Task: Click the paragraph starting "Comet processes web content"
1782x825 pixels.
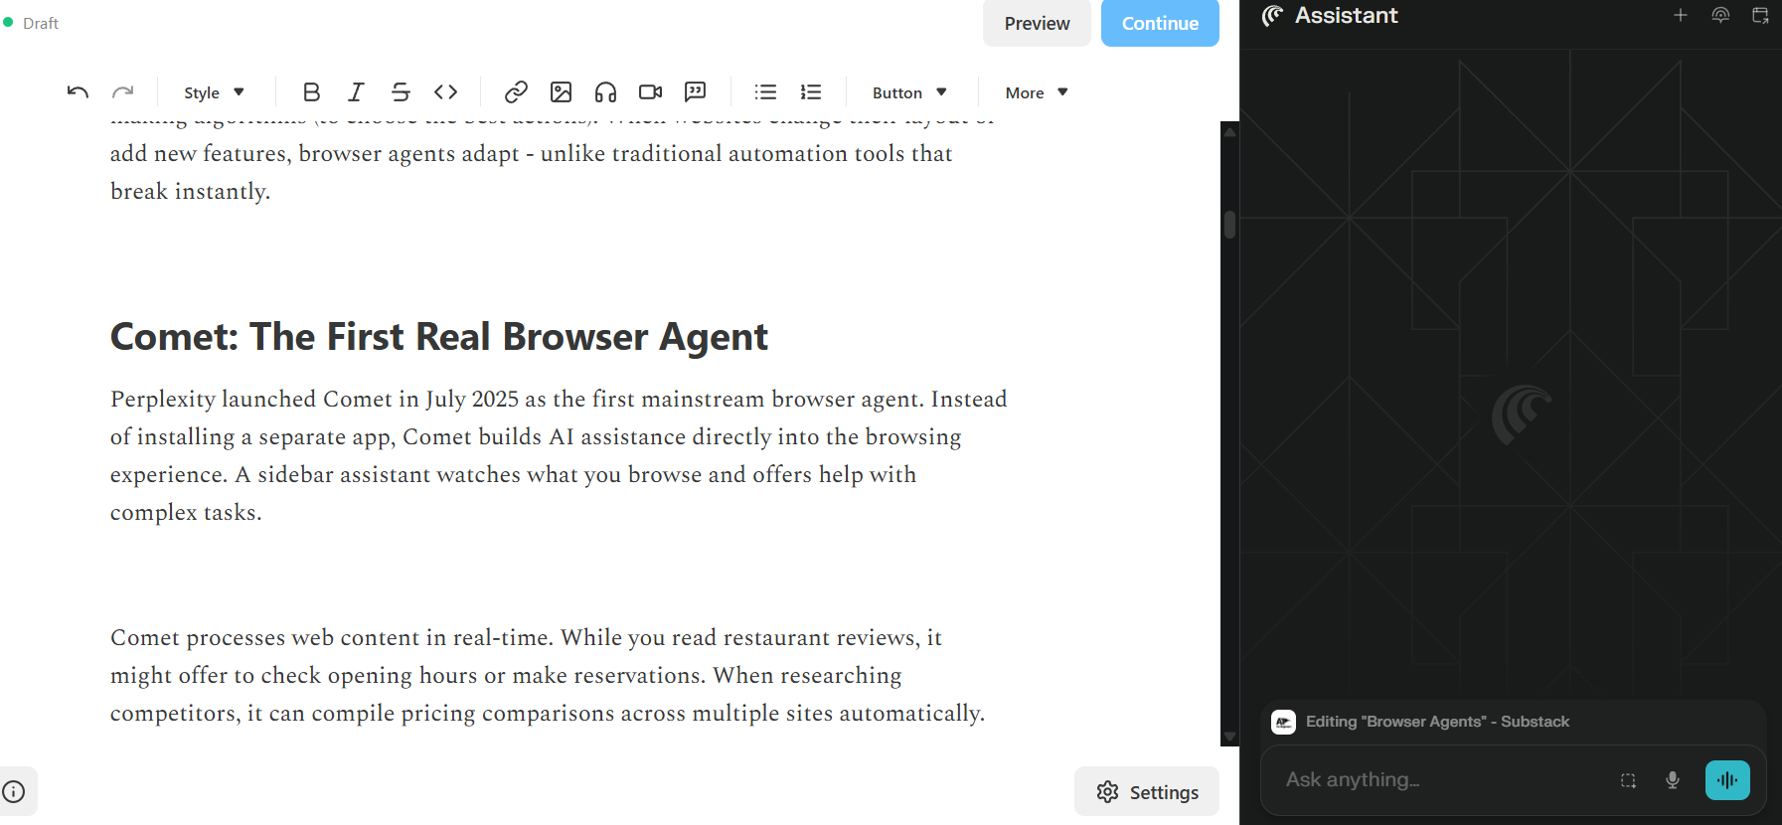Action: coord(548,675)
